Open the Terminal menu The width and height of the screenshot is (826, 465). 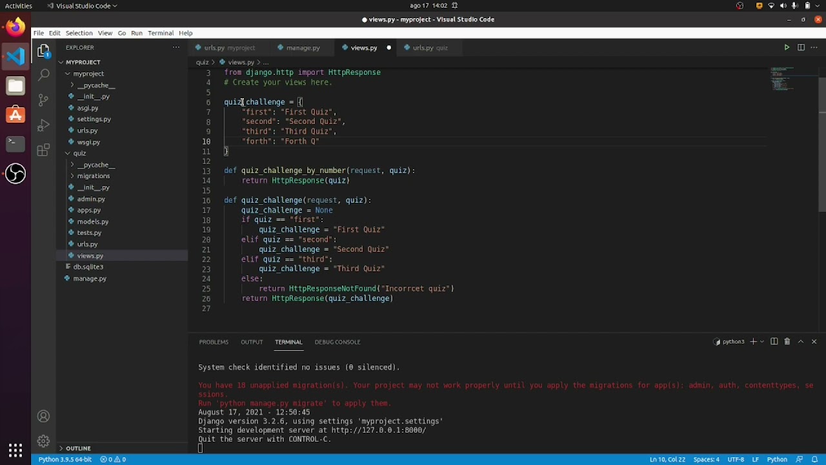pyautogui.click(x=161, y=33)
